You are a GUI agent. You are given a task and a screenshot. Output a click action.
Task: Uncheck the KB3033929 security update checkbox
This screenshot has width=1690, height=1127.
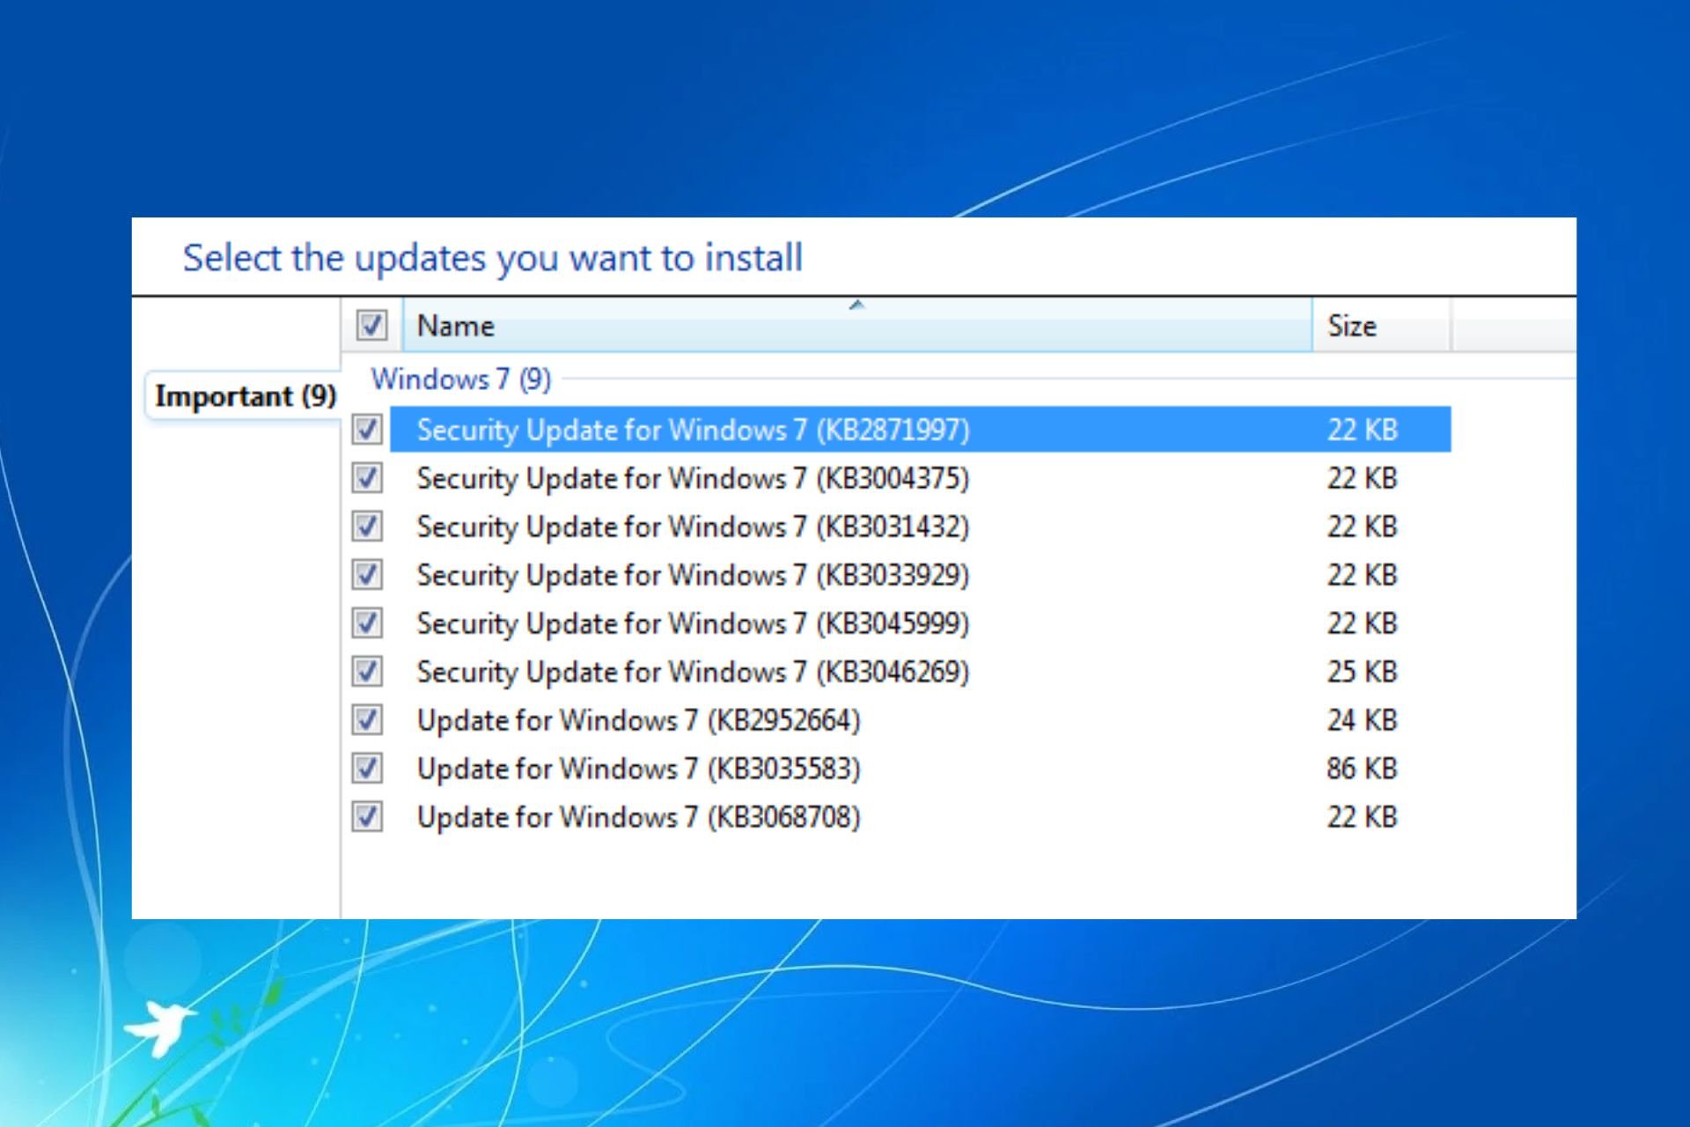coord(367,575)
